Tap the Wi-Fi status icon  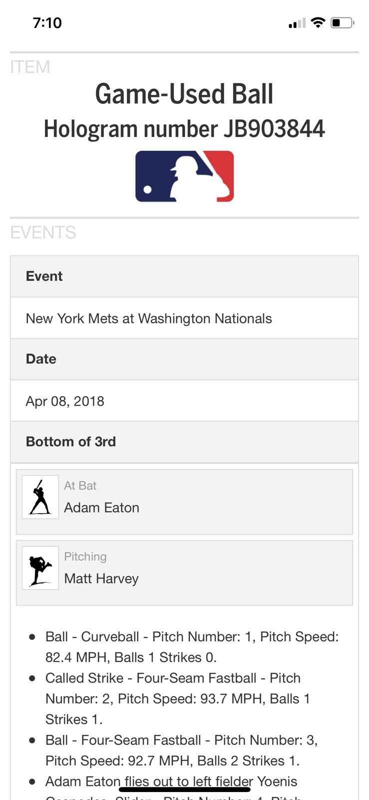(318, 22)
